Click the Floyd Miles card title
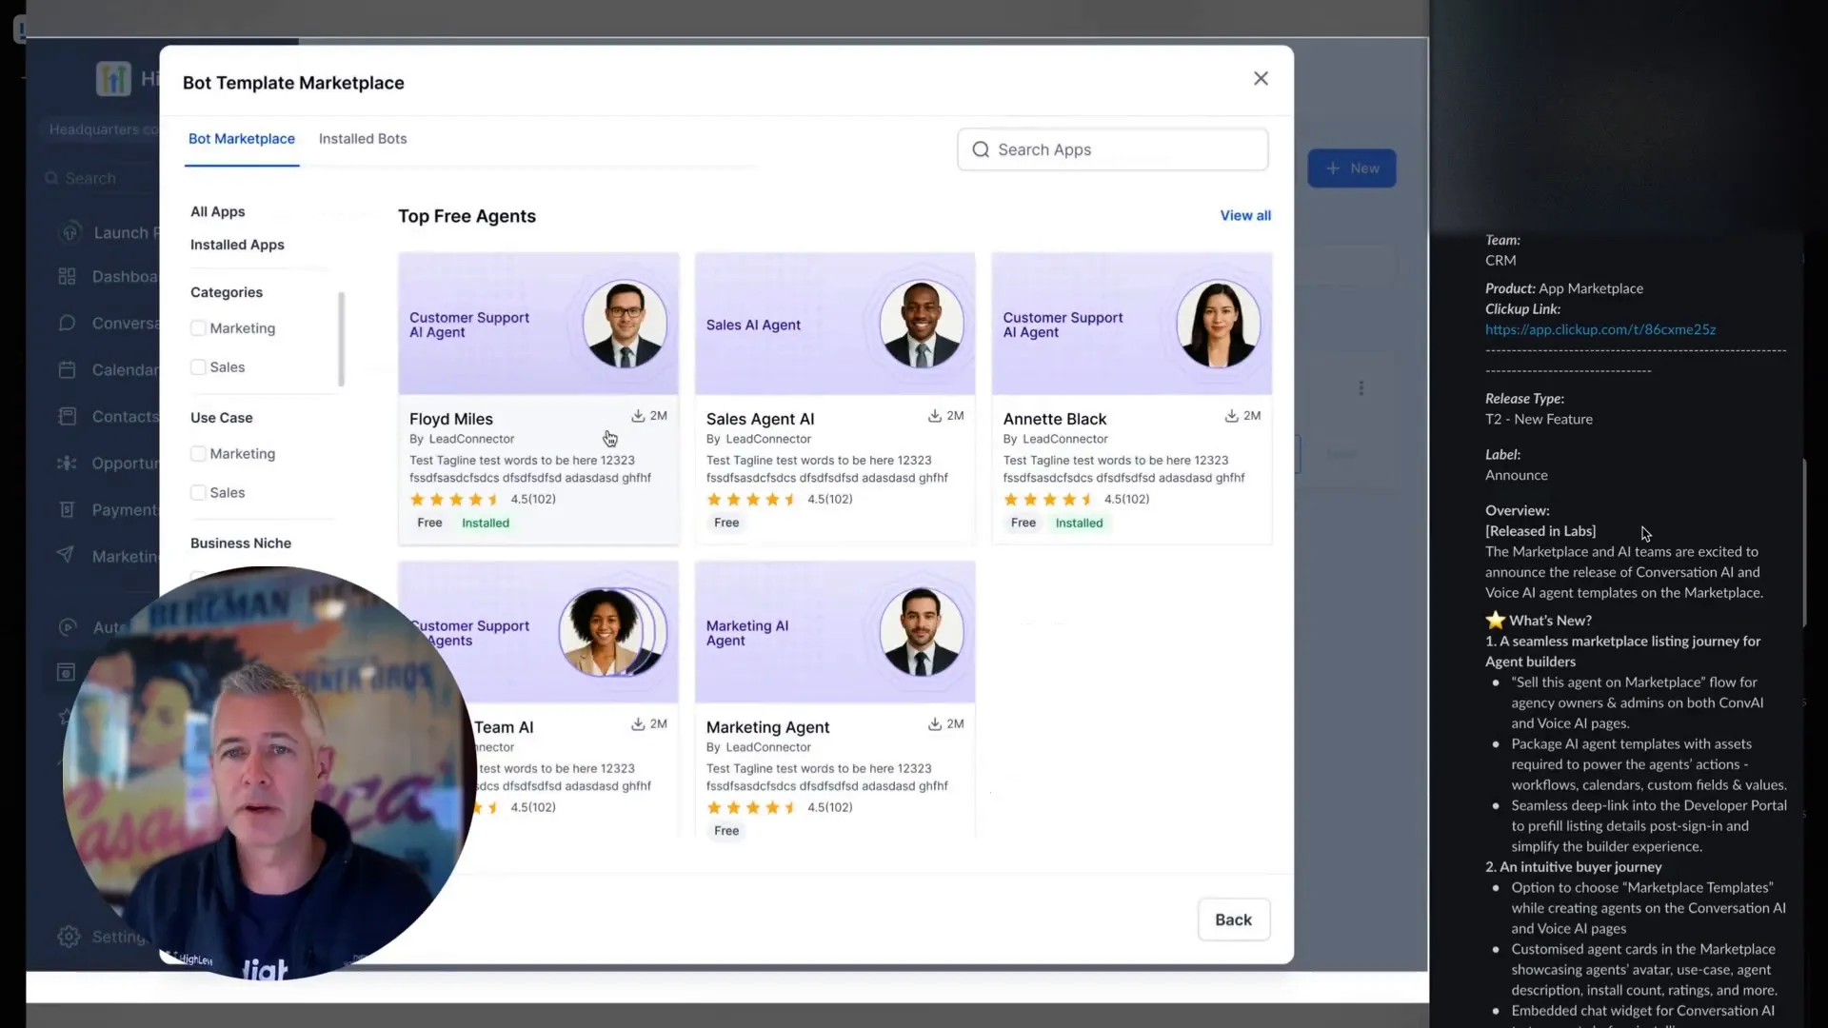 [451, 420]
